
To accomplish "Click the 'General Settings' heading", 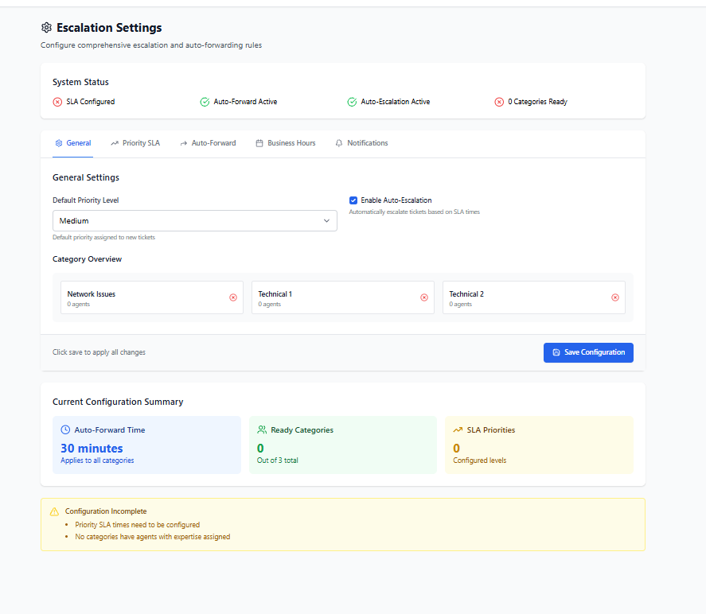I will [86, 177].
